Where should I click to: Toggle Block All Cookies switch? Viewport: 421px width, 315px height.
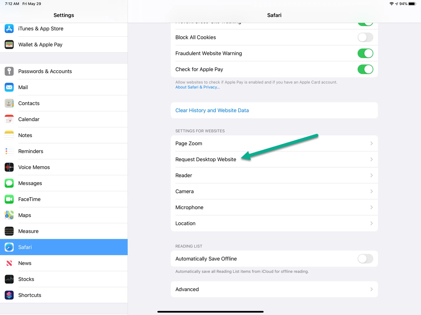365,38
